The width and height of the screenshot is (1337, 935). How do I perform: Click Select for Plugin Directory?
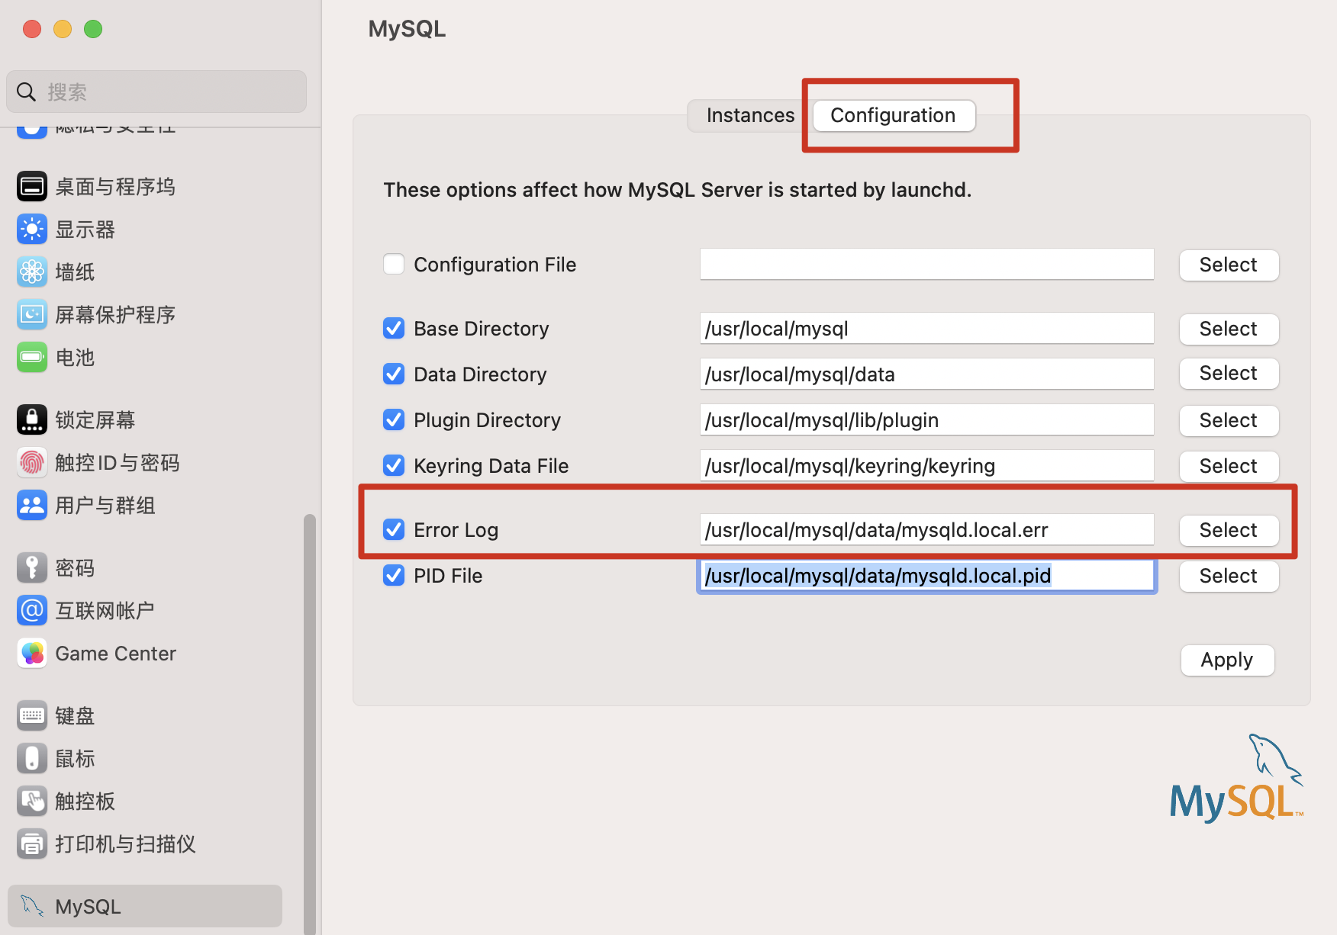pos(1229,420)
